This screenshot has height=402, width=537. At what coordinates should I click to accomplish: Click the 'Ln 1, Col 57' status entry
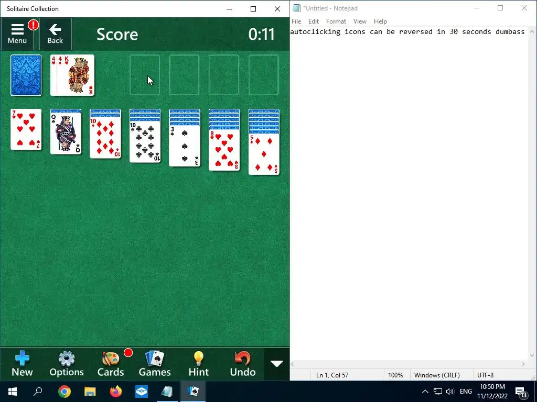pyautogui.click(x=332, y=375)
